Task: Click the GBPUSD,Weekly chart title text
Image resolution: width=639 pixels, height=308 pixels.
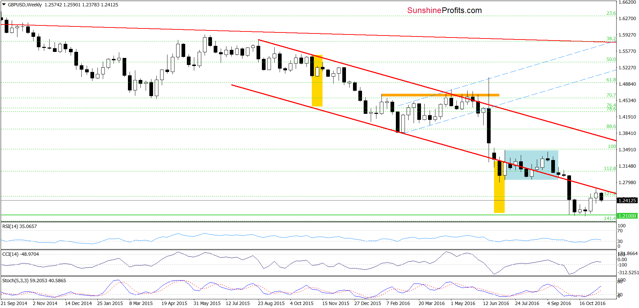Action: coord(25,5)
